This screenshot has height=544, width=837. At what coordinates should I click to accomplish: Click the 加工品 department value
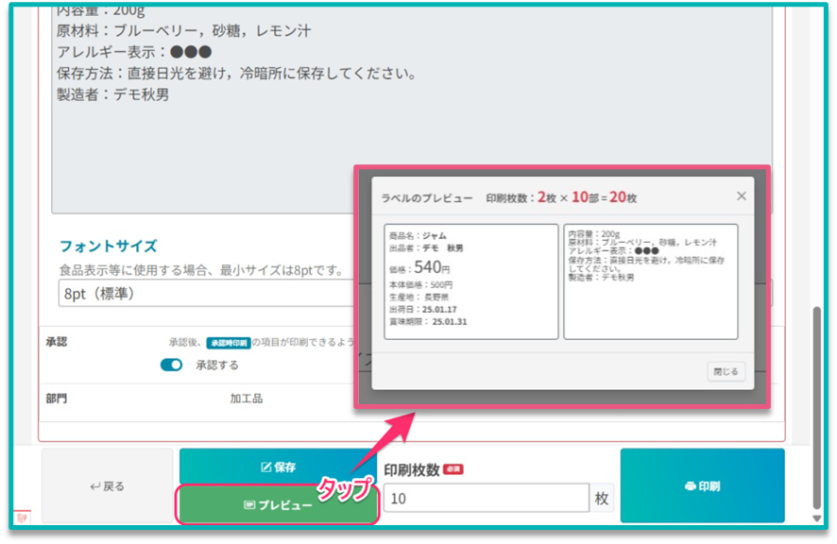[246, 399]
